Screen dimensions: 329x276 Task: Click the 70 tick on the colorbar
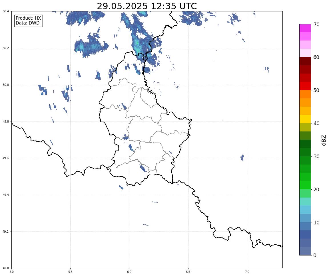pos(316,25)
